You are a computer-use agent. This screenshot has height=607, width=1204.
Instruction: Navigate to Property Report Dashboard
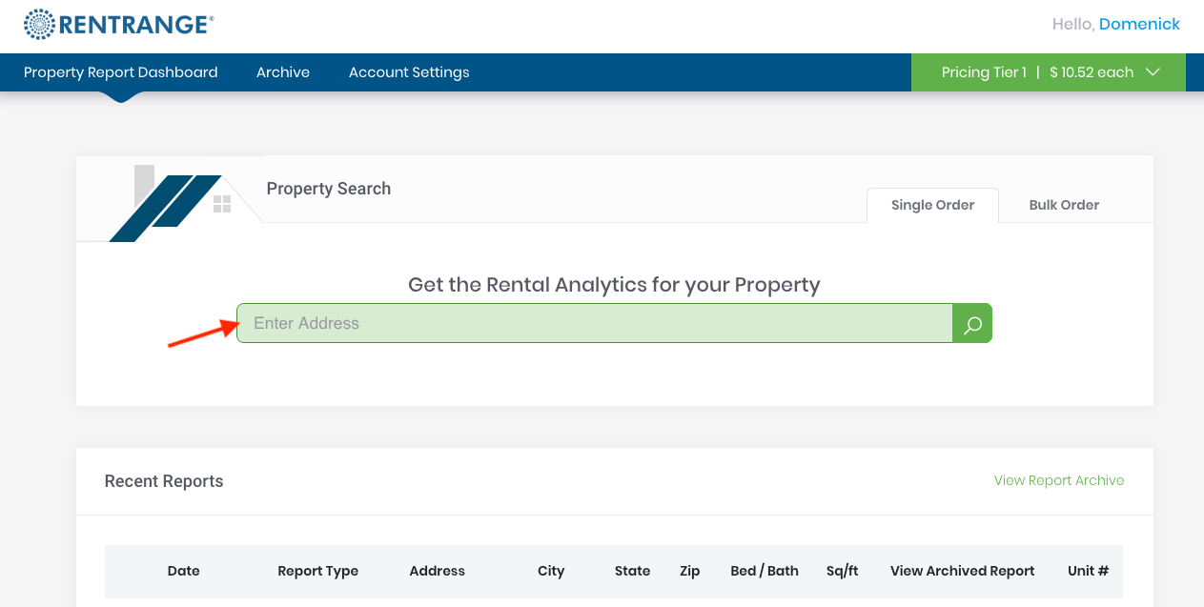coord(120,71)
